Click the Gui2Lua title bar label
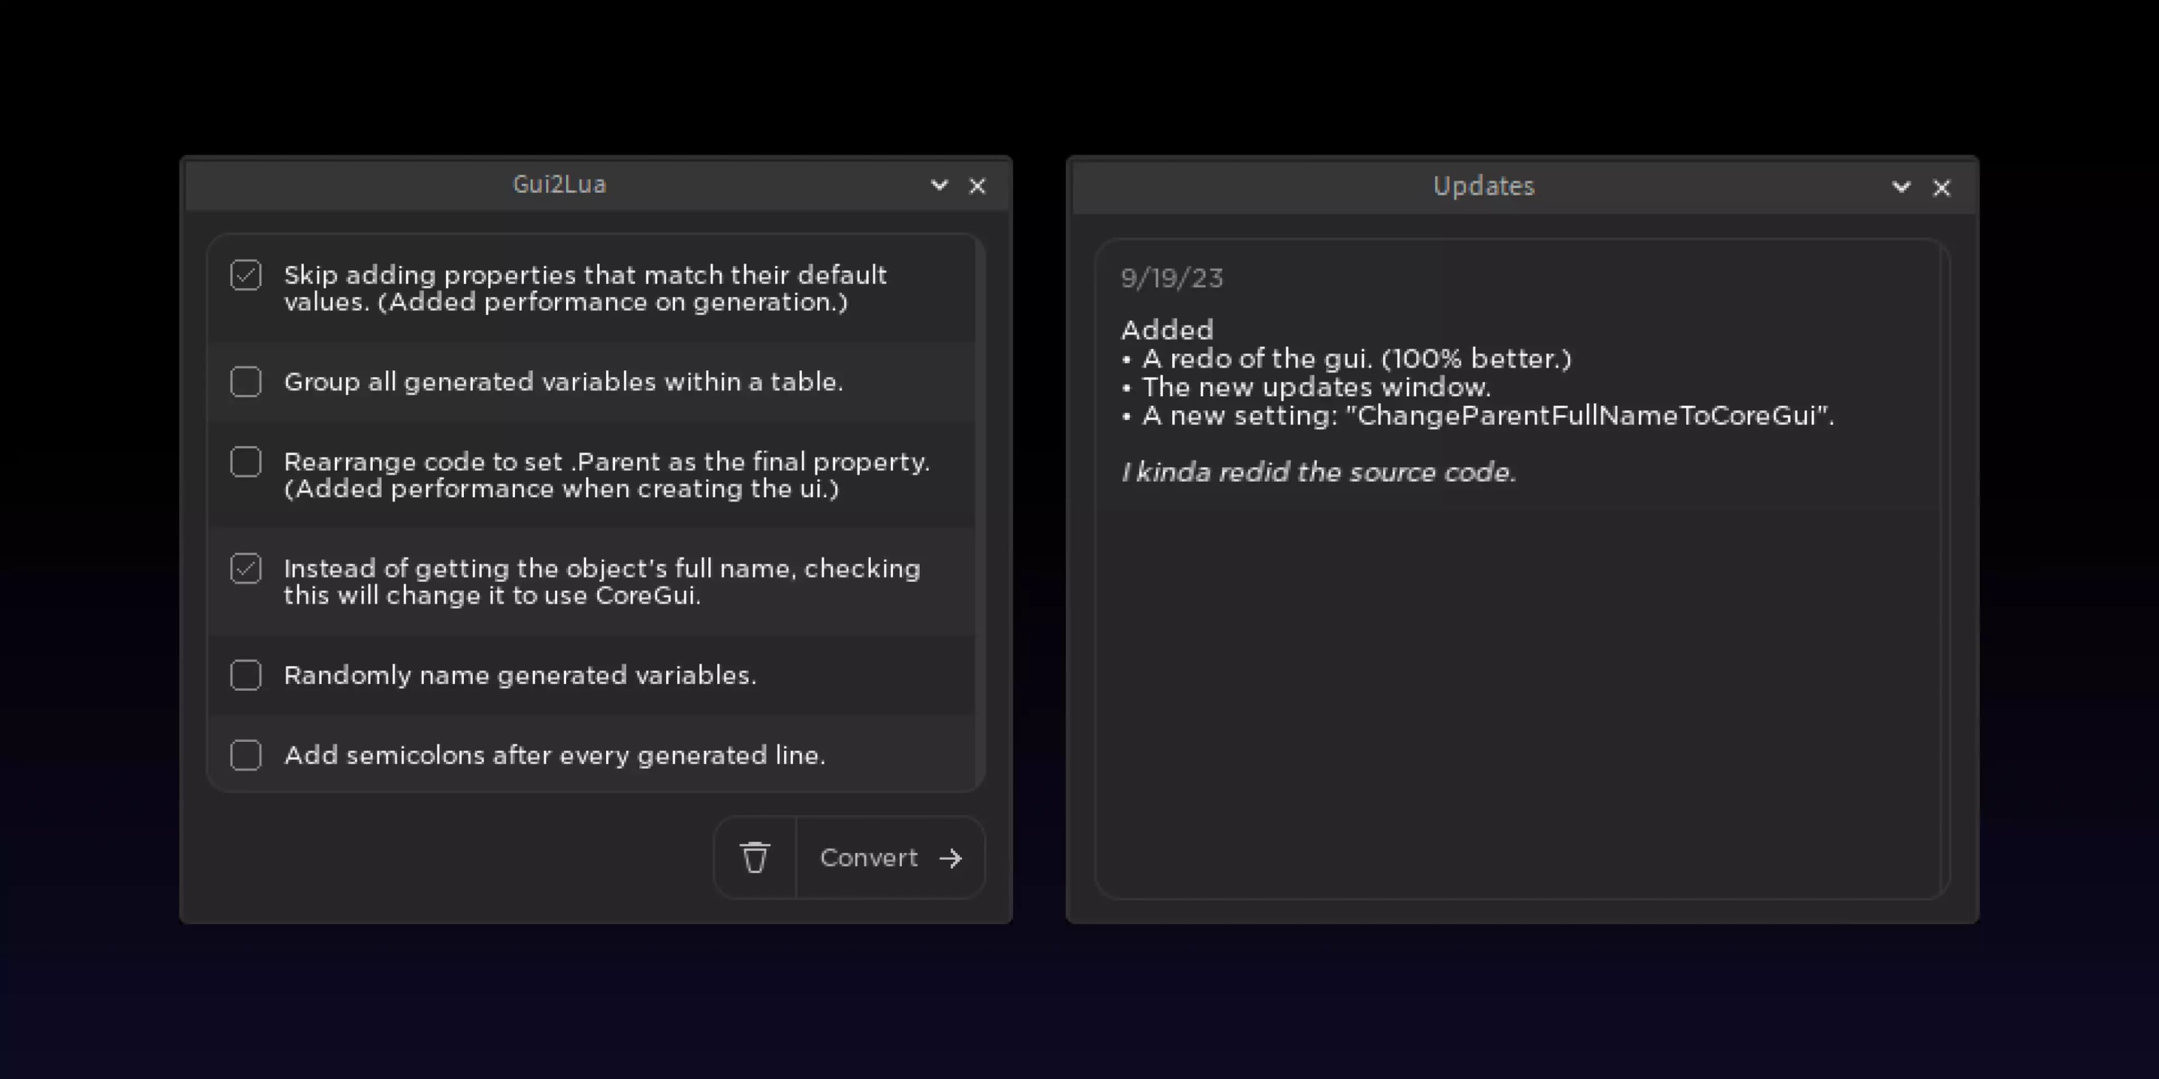The height and width of the screenshot is (1079, 2159). coord(559,184)
